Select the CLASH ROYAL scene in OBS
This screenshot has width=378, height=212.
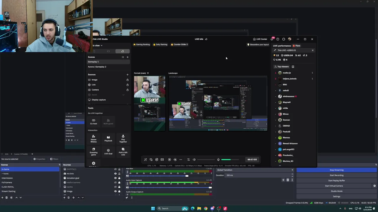[x=30, y=187]
